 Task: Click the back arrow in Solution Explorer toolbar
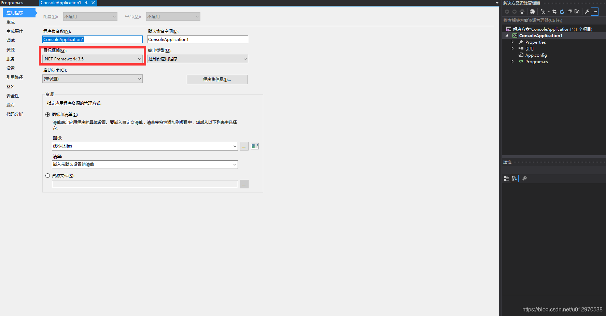pos(507,12)
